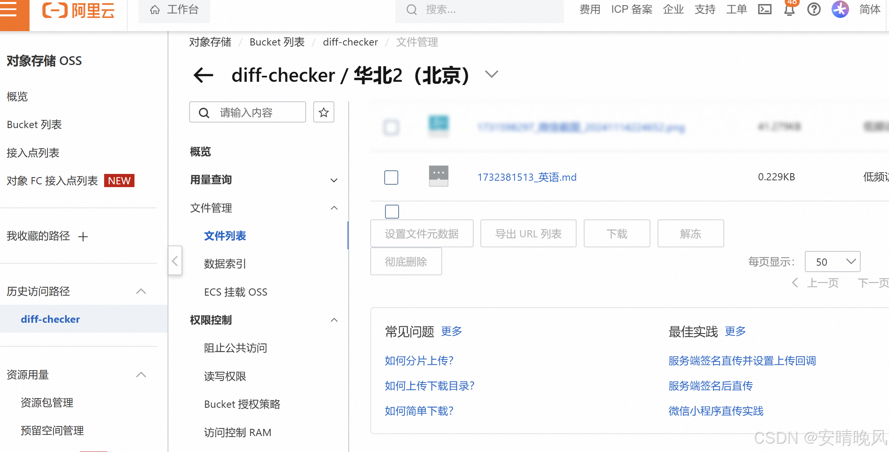889x452 pixels.
Task: Click the Alibaba Cloud logo
Action: [x=78, y=10]
